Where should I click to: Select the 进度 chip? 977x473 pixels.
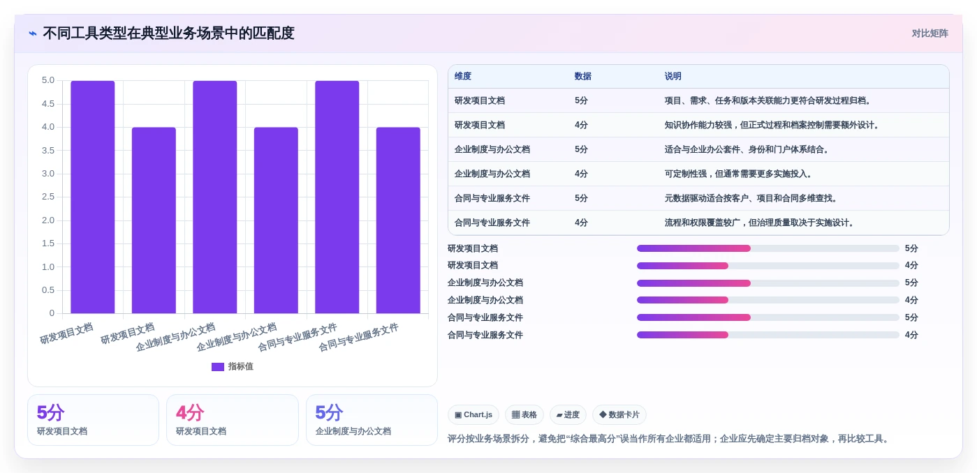(x=568, y=415)
